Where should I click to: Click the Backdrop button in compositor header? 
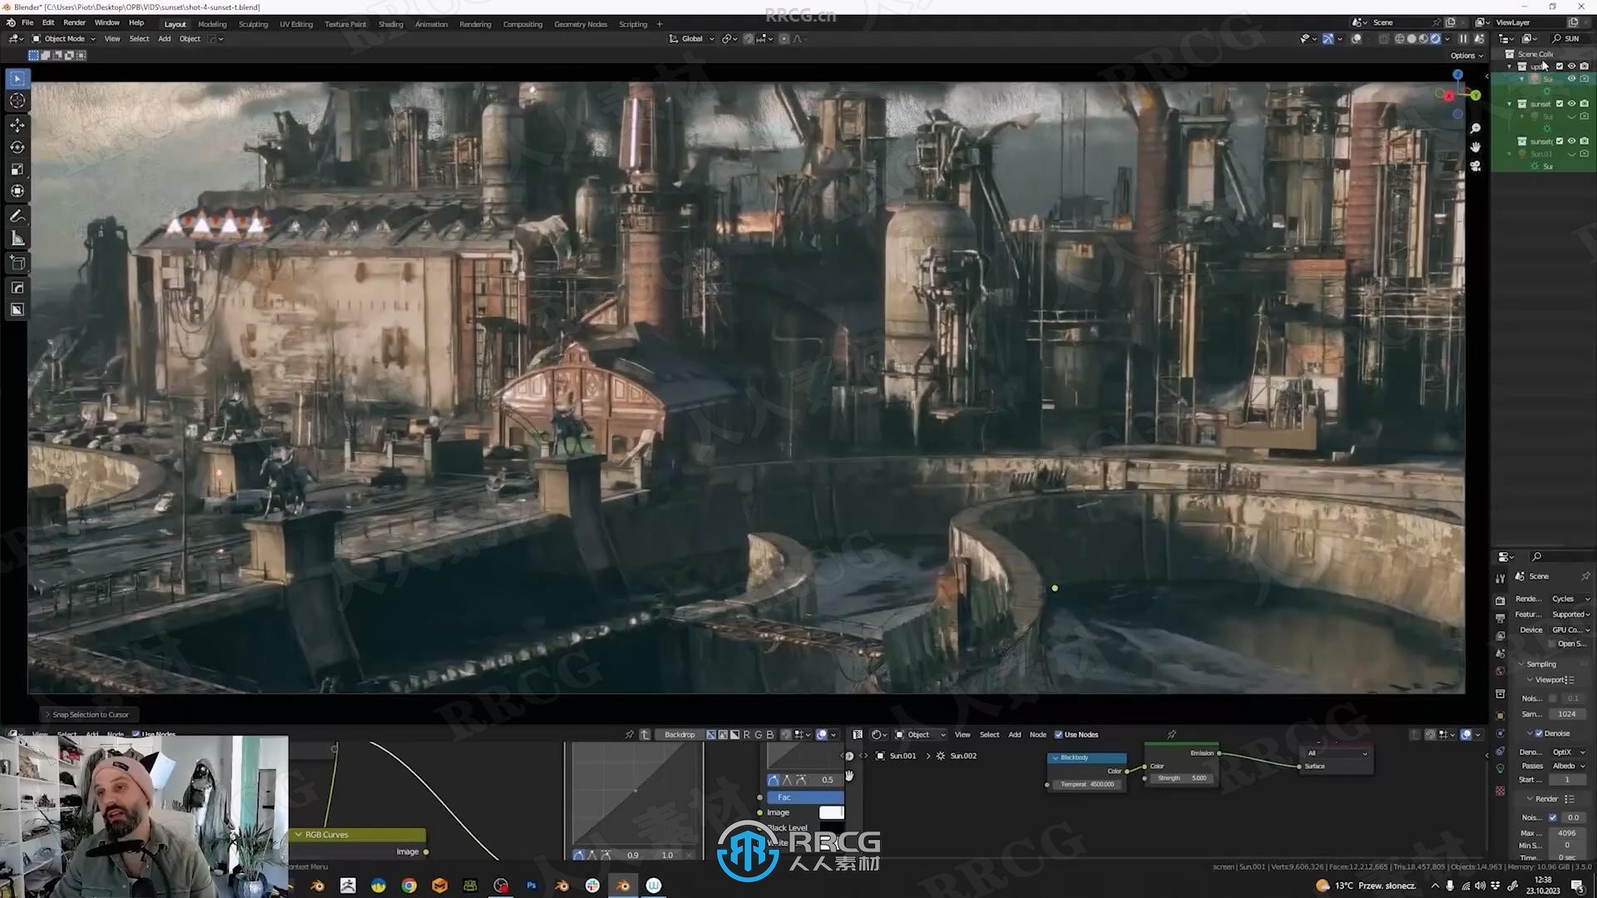(680, 735)
